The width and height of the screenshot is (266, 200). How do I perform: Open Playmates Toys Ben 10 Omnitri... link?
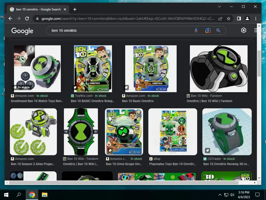tap(173, 164)
